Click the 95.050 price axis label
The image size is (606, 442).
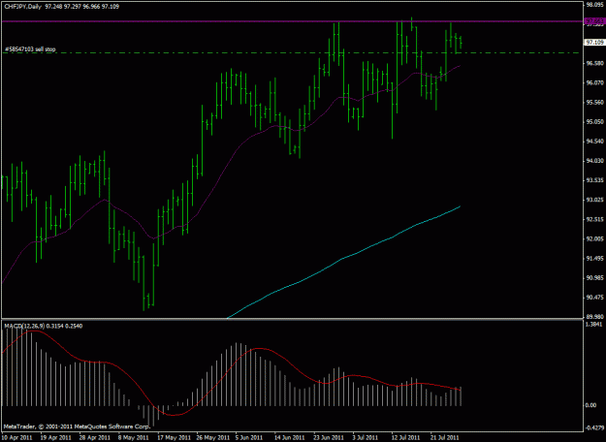coord(594,122)
